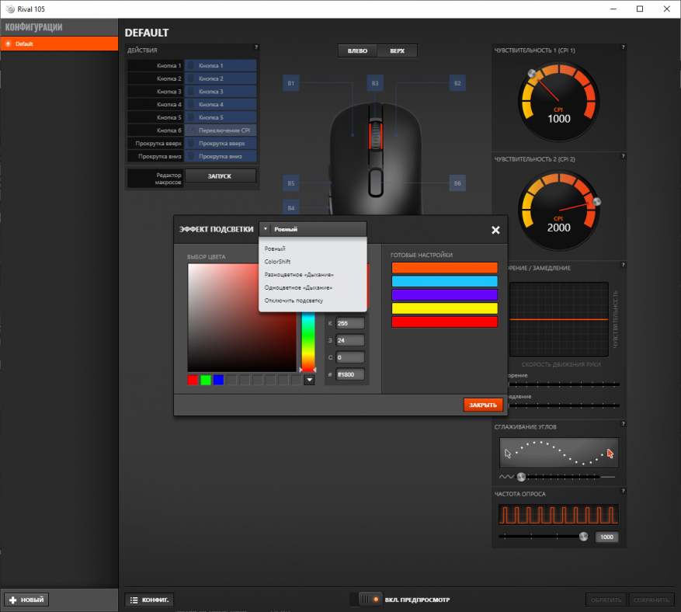
Task: Open action dropdown for Кнопка 1
Action: (x=221, y=65)
